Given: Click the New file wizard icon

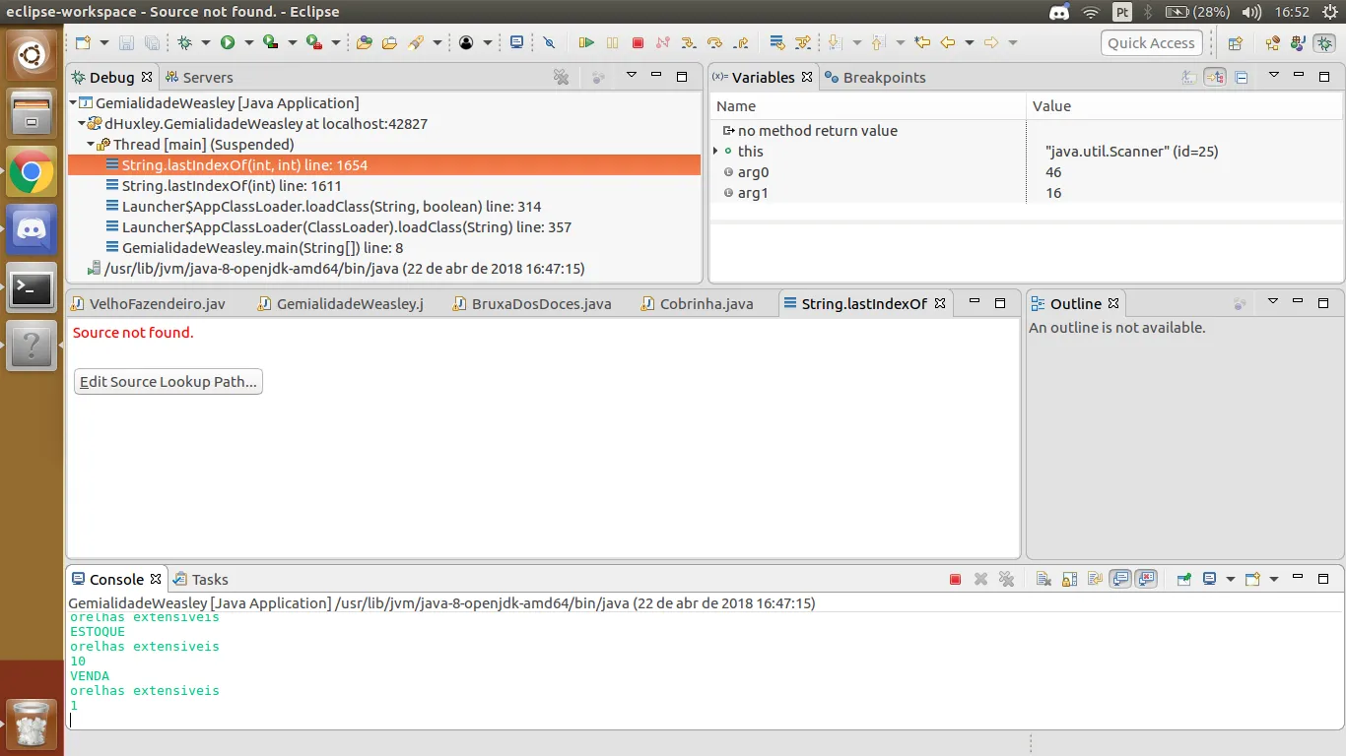Looking at the screenshot, I should point(83,42).
